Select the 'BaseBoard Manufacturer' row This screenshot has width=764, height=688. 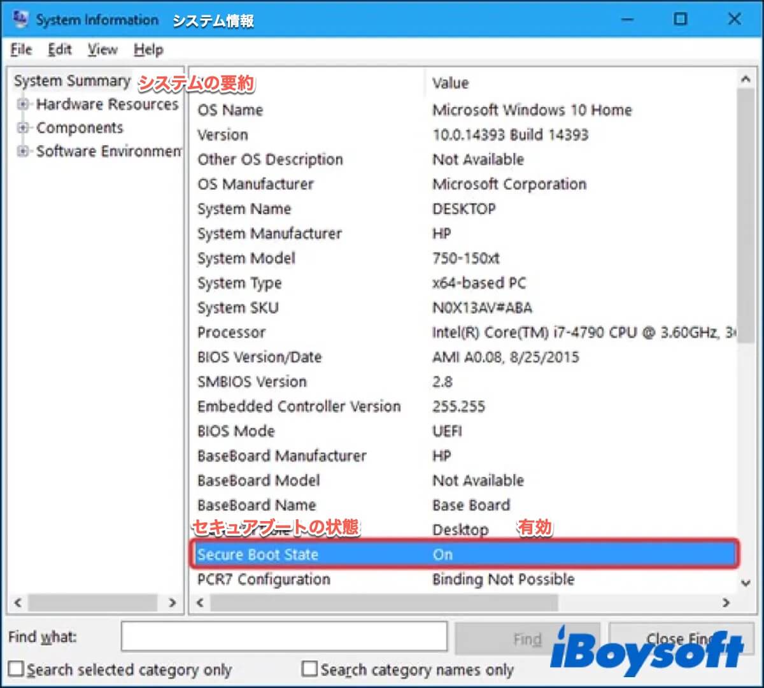[464, 455]
